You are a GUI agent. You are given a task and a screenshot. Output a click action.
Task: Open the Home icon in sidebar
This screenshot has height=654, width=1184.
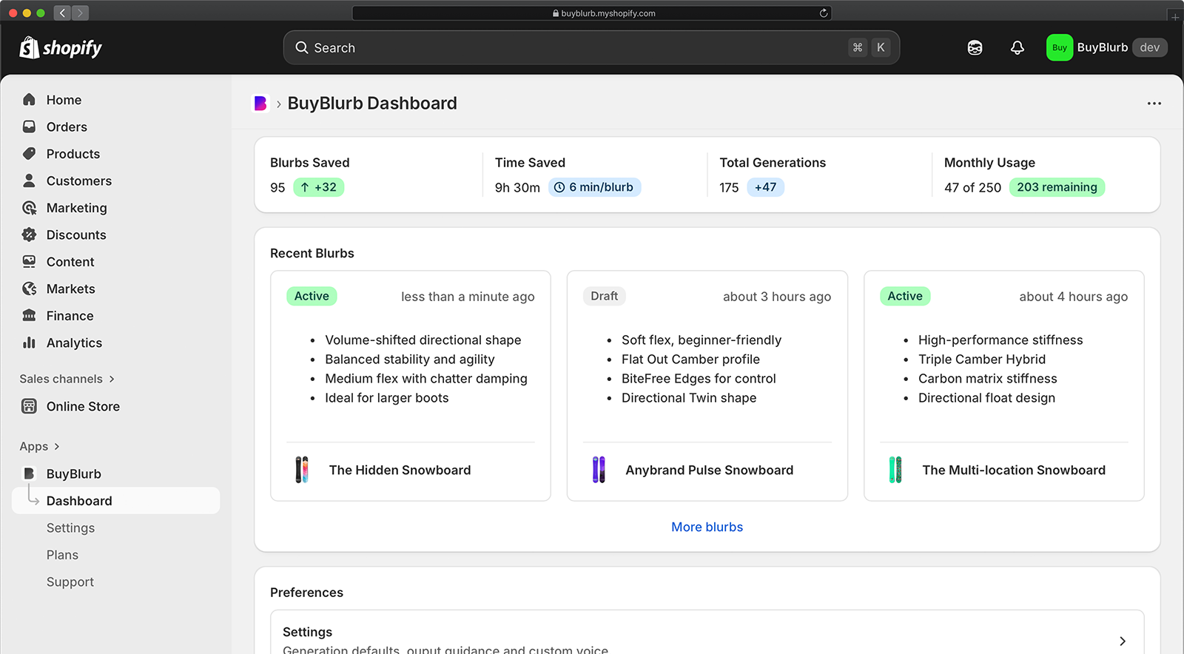(29, 100)
